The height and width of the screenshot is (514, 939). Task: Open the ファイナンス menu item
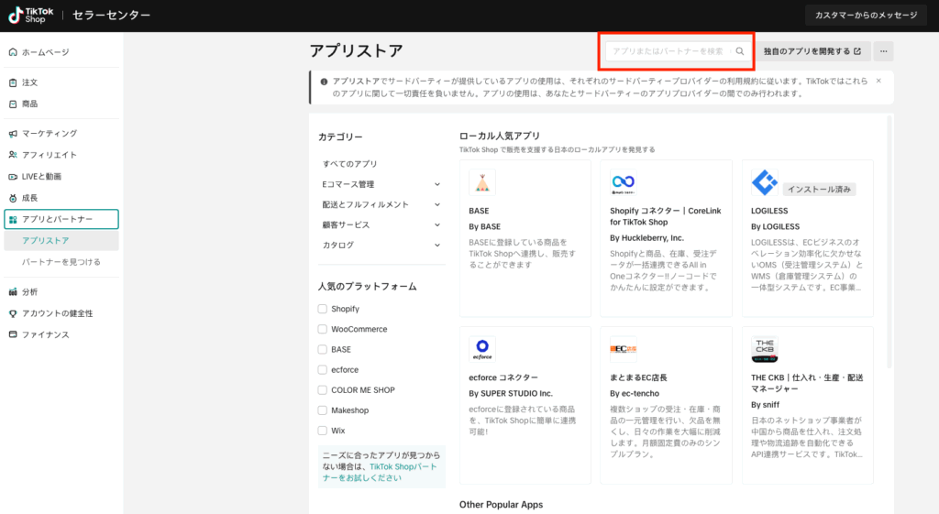click(x=61, y=334)
